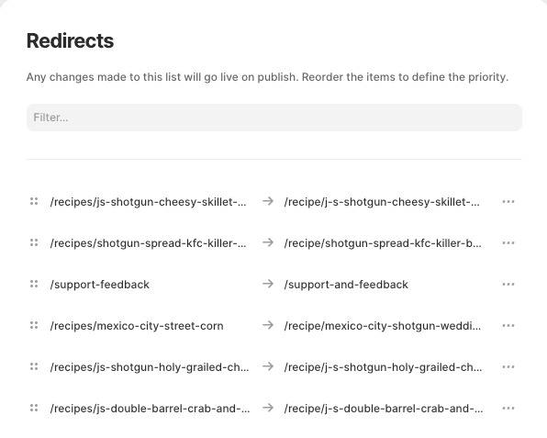Open more options for js-shotgun-holy-grailed redirect

[x=508, y=366]
